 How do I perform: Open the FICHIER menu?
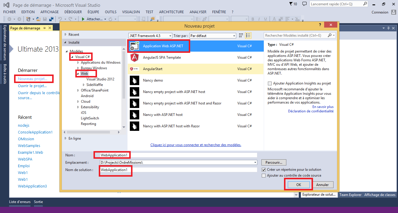[9, 12]
